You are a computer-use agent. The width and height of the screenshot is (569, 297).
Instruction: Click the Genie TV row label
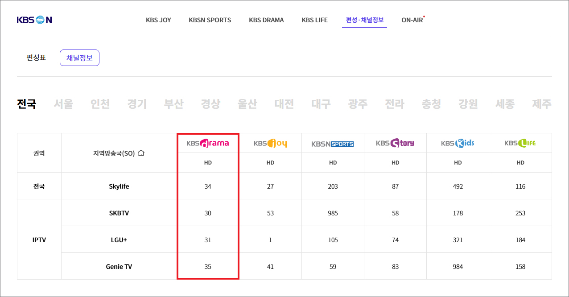tap(119, 267)
